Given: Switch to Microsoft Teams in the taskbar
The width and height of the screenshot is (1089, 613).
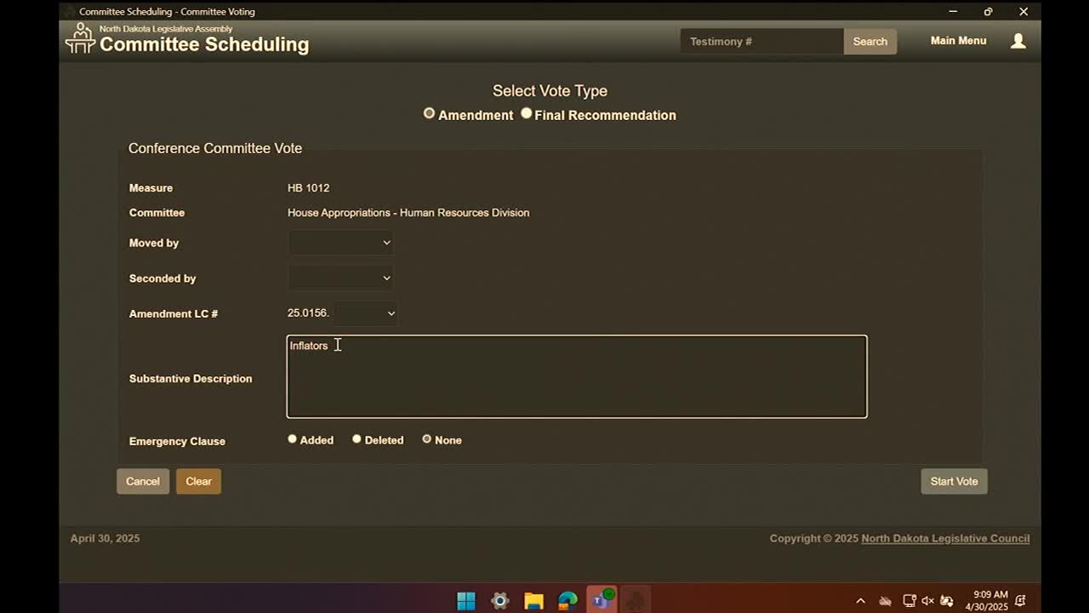Looking at the screenshot, I should click(x=602, y=600).
